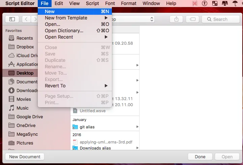Choose Open Dictionary... menu item

click(75, 31)
